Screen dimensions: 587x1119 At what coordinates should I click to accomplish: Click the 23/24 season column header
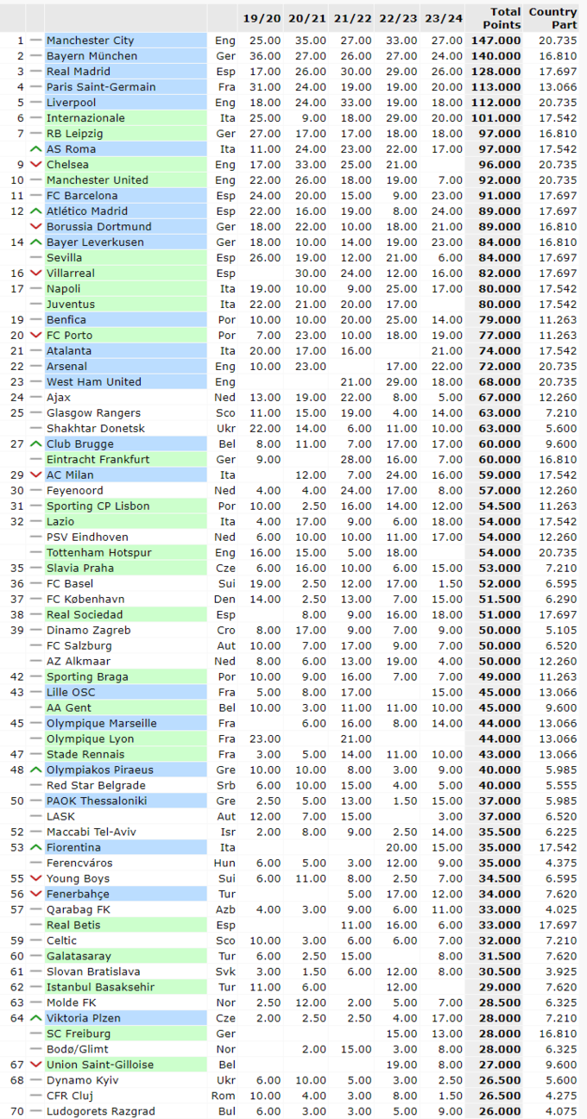(444, 18)
